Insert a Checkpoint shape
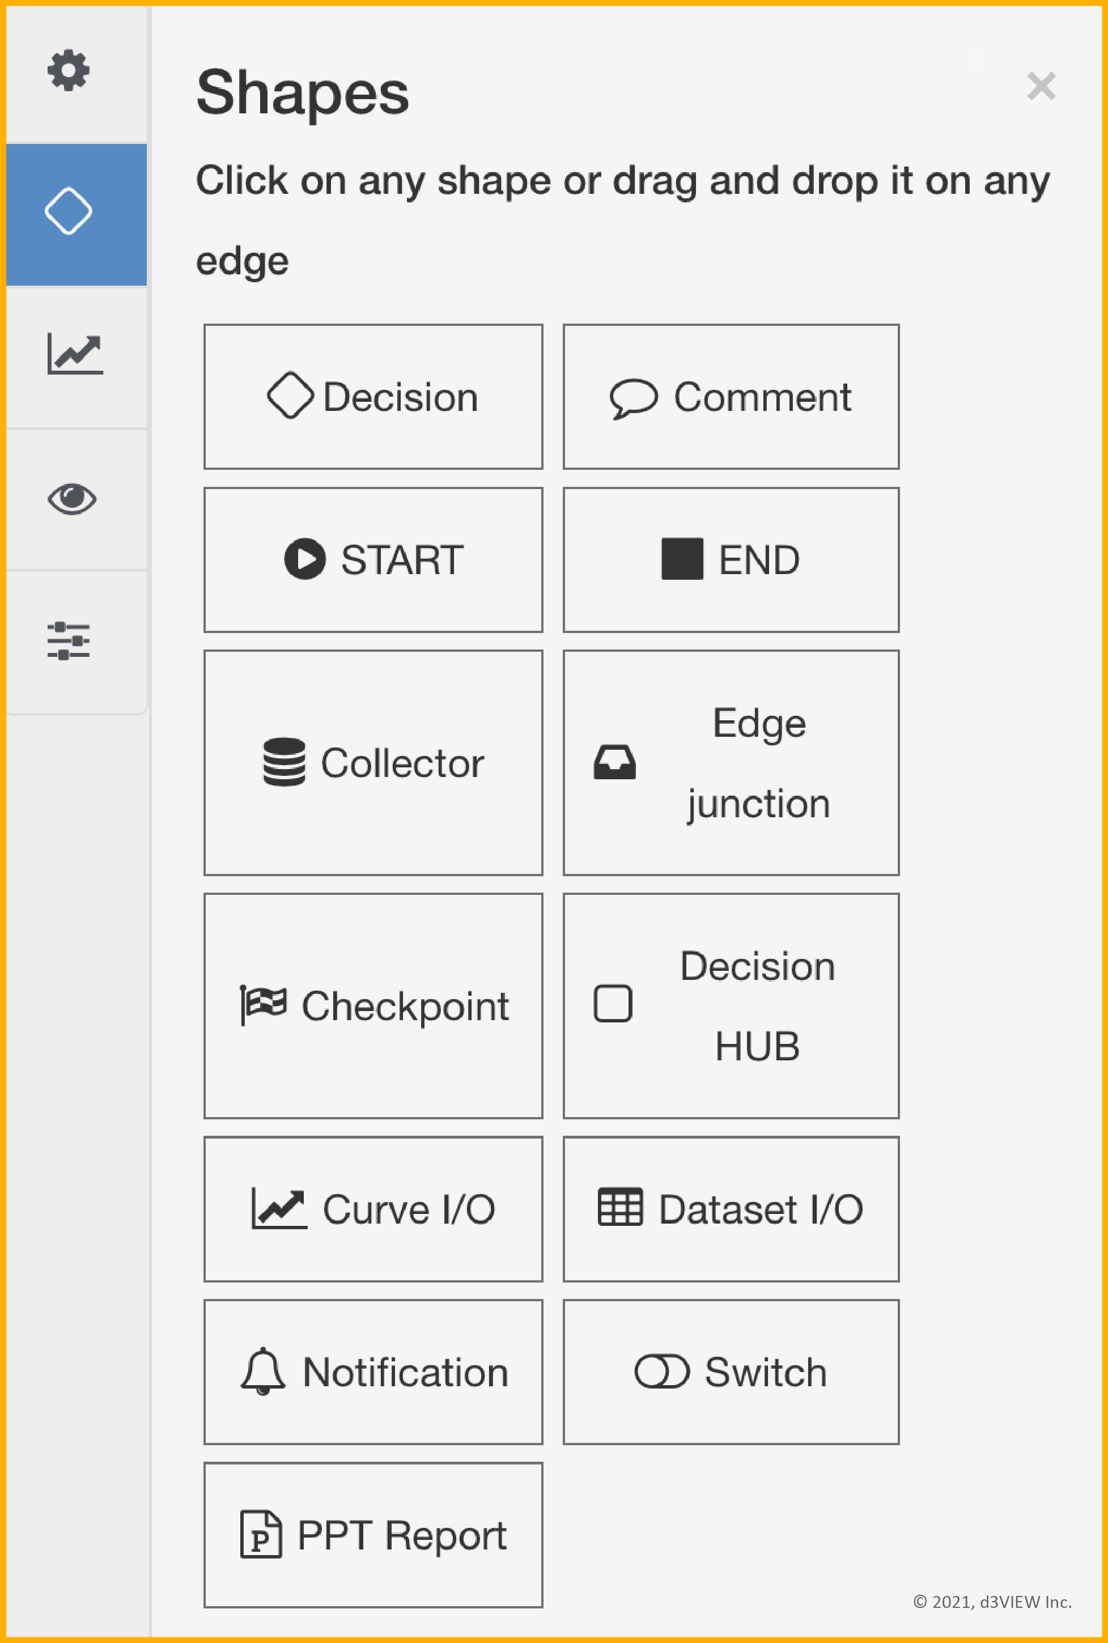The height and width of the screenshot is (1643, 1108). click(x=372, y=1005)
